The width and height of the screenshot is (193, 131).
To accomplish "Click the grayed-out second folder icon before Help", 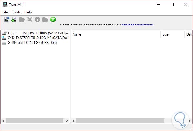I will [45, 19].
